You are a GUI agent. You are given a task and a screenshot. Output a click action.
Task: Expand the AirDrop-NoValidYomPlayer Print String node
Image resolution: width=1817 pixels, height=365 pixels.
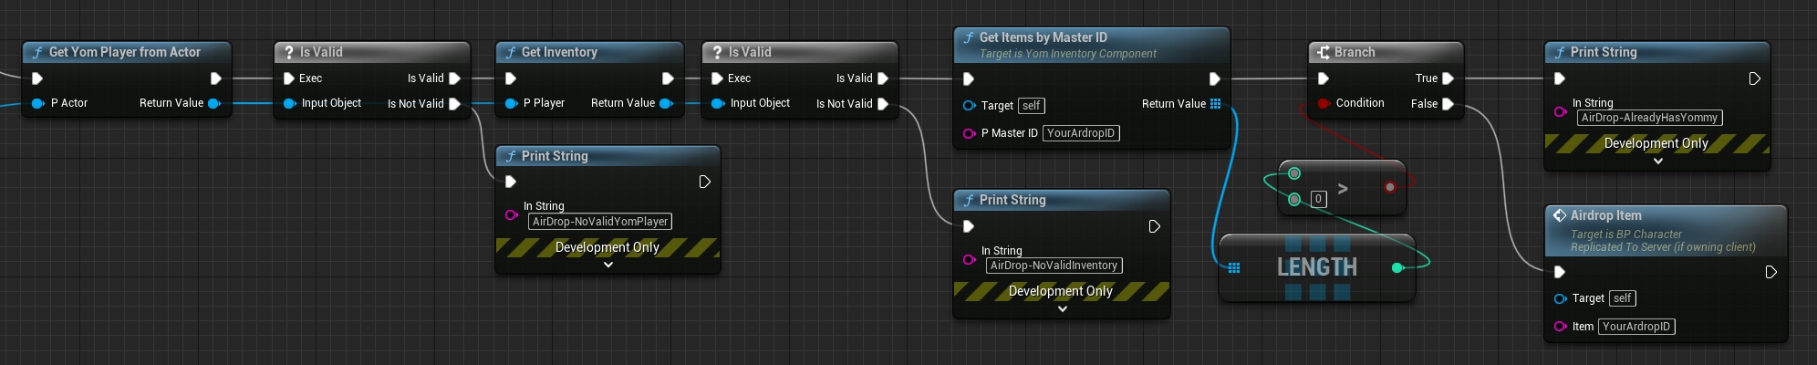pyautogui.click(x=608, y=265)
